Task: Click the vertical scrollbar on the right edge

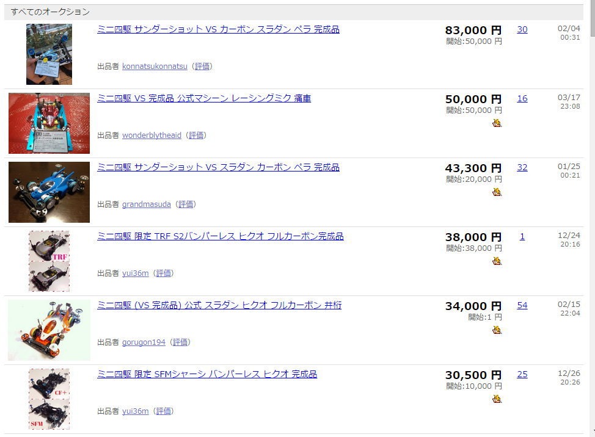Action: point(593,218)
